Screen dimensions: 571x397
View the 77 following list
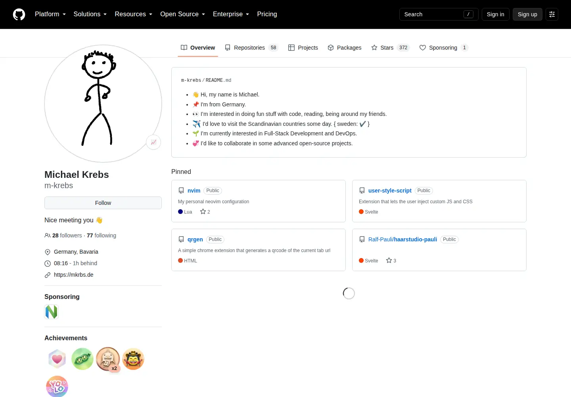(102, 235)
